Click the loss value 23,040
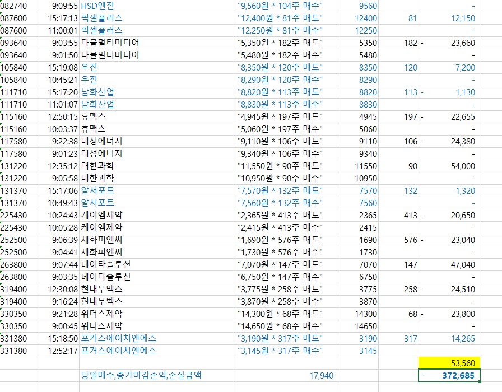The image size is (502, 392). click(x=449, y=240)
